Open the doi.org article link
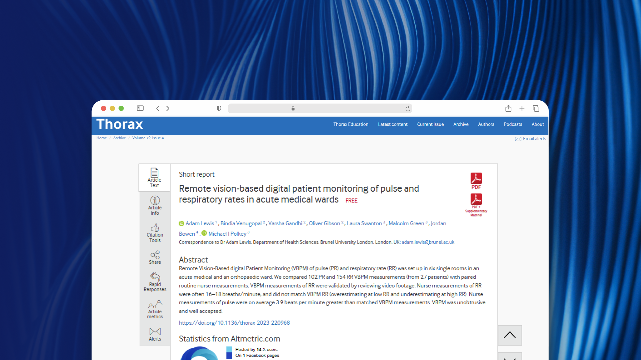Screen dimensions: 641x360 [x=234, y=323]
